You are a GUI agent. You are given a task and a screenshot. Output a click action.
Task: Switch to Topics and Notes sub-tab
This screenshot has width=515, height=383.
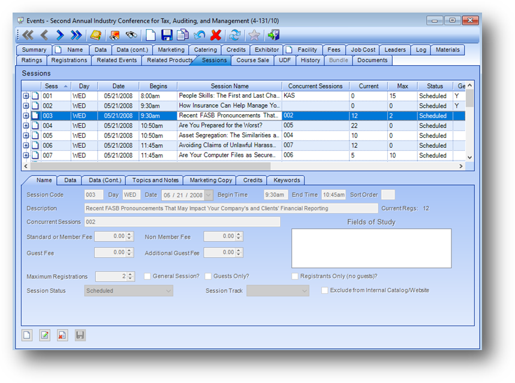tap(155, 180)
